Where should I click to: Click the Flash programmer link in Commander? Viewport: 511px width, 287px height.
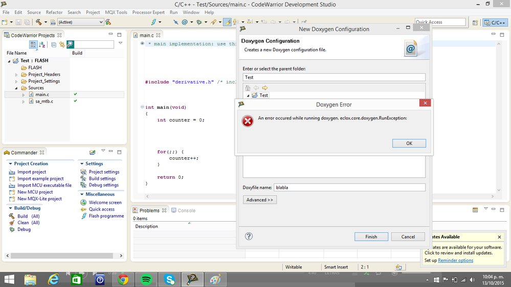click(x=106, y=216)
